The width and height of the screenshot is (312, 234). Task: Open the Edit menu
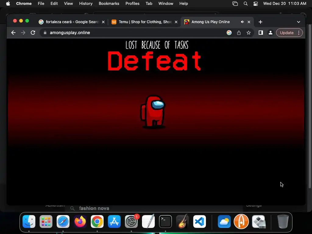(54, 4)
